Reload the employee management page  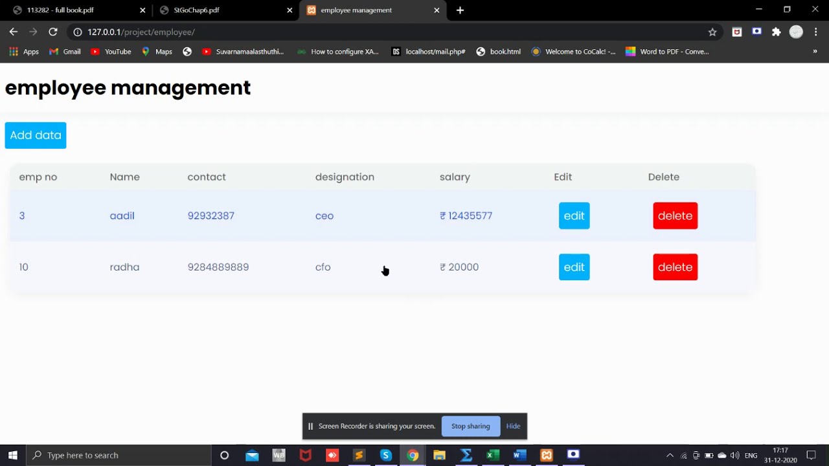pos(53,32)
